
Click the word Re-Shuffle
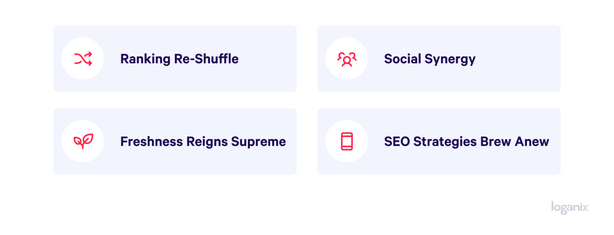click(x=206, y=59)
